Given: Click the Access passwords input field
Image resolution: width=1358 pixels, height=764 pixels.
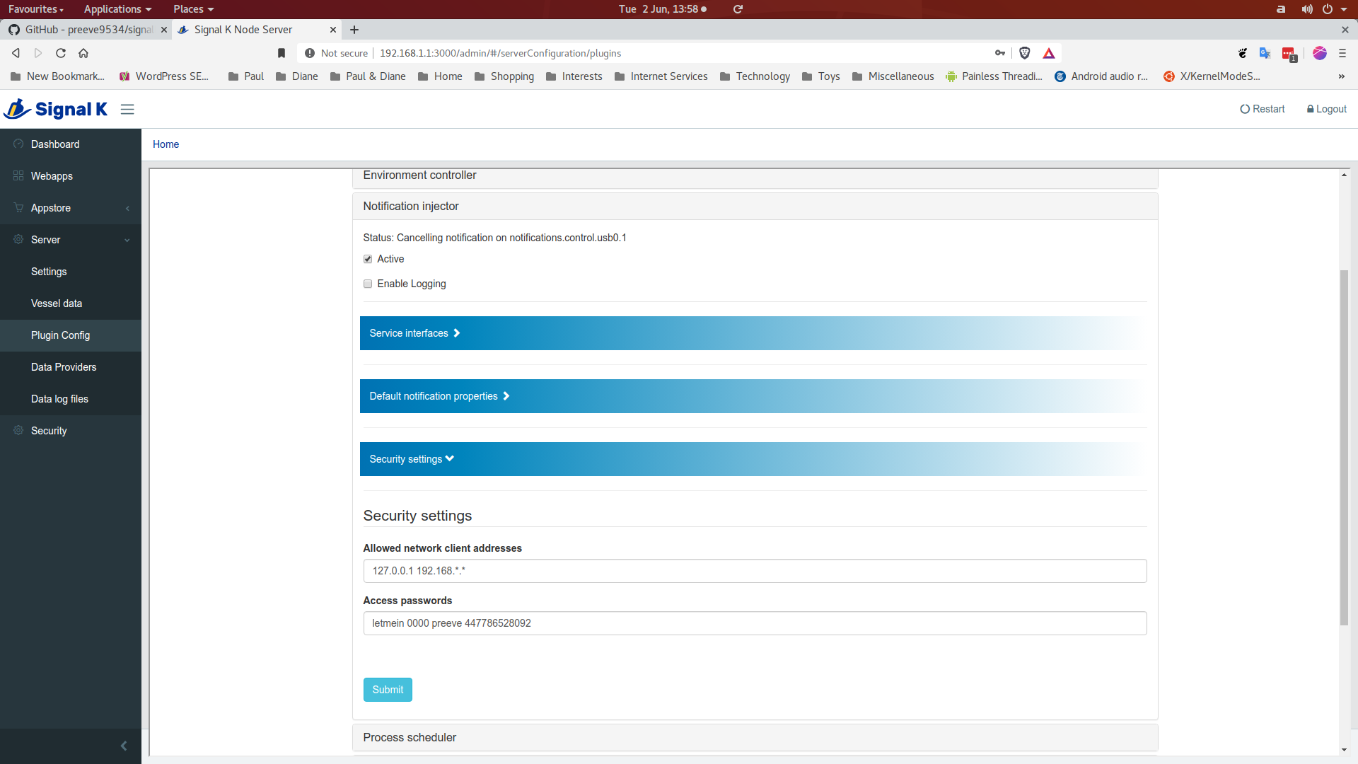Looking at the screenshot, I should [755, 623].
